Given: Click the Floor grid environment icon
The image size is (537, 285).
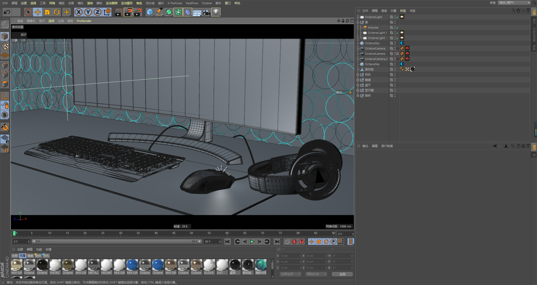Looking at the screenshot, I should pyautogui.click(x=197, y=12).
